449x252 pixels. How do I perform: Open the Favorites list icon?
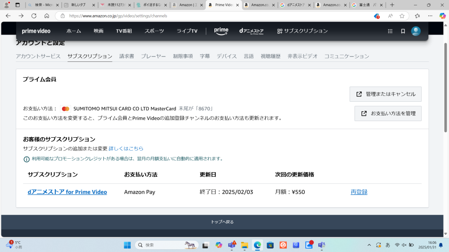point(418,16)
